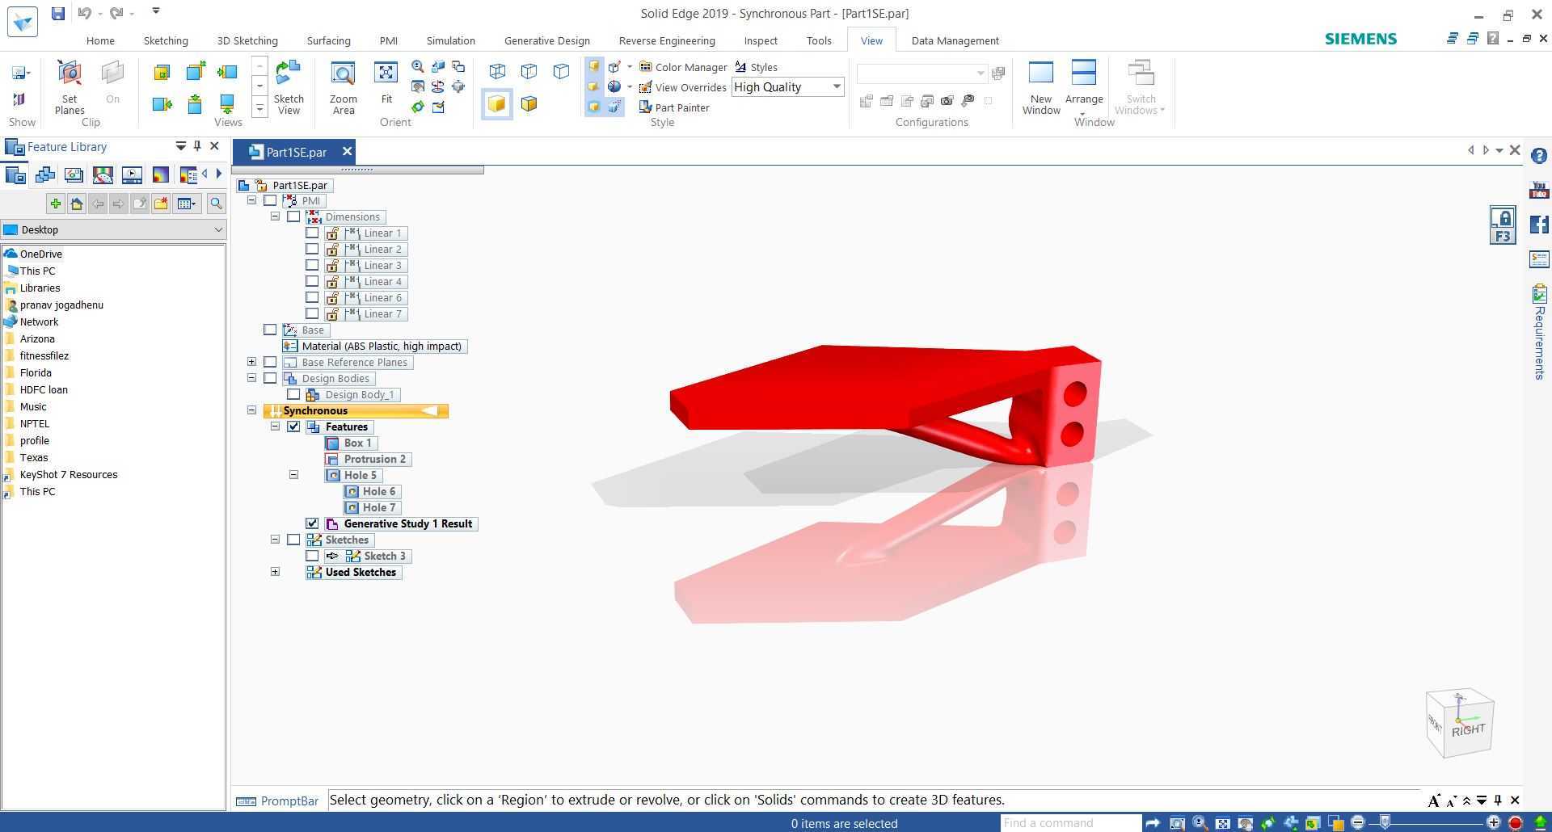1552x832 pixels.
Task: Switch to the Surfacing tab
Action: click(328, 40)
